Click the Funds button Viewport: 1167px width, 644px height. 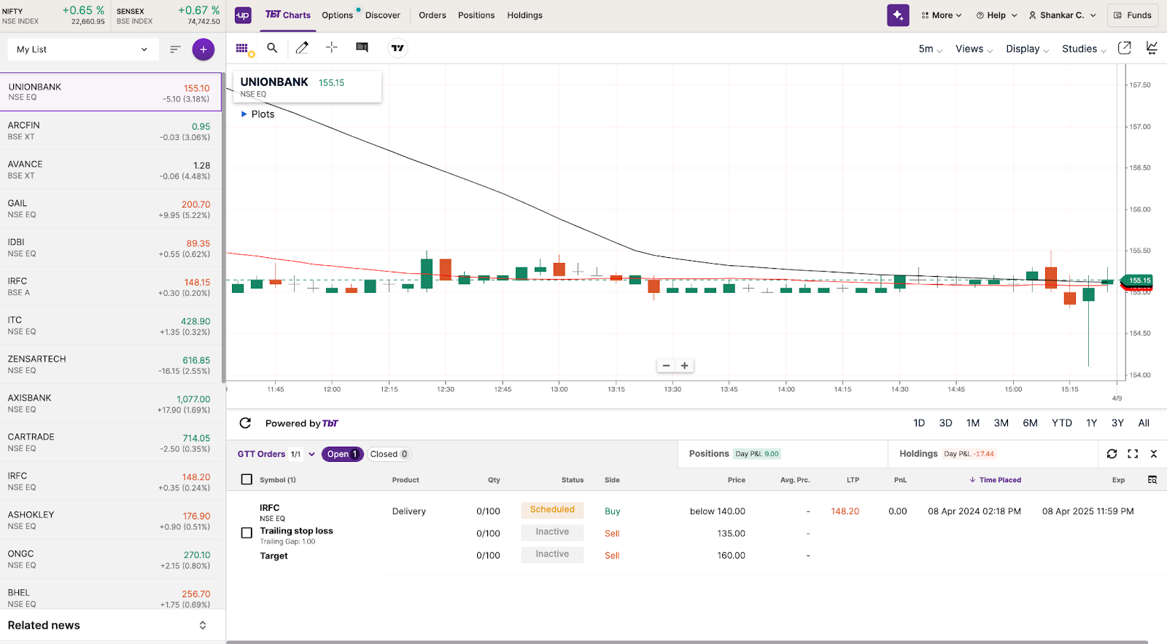(1133, 15)
